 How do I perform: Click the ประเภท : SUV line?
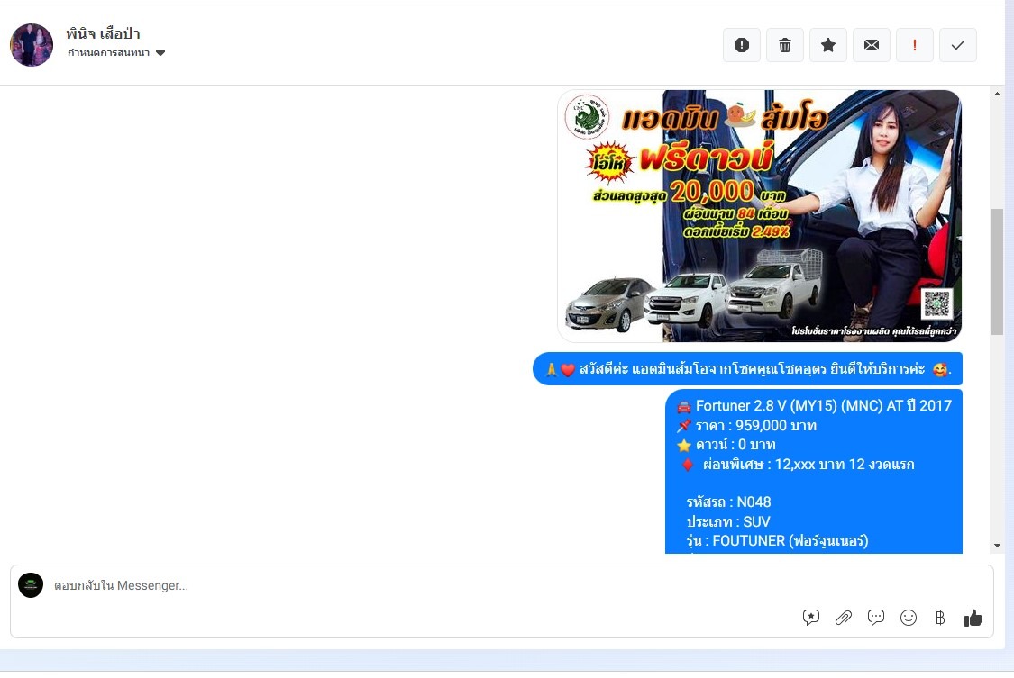pyautogui.click(x=728, y=521)
